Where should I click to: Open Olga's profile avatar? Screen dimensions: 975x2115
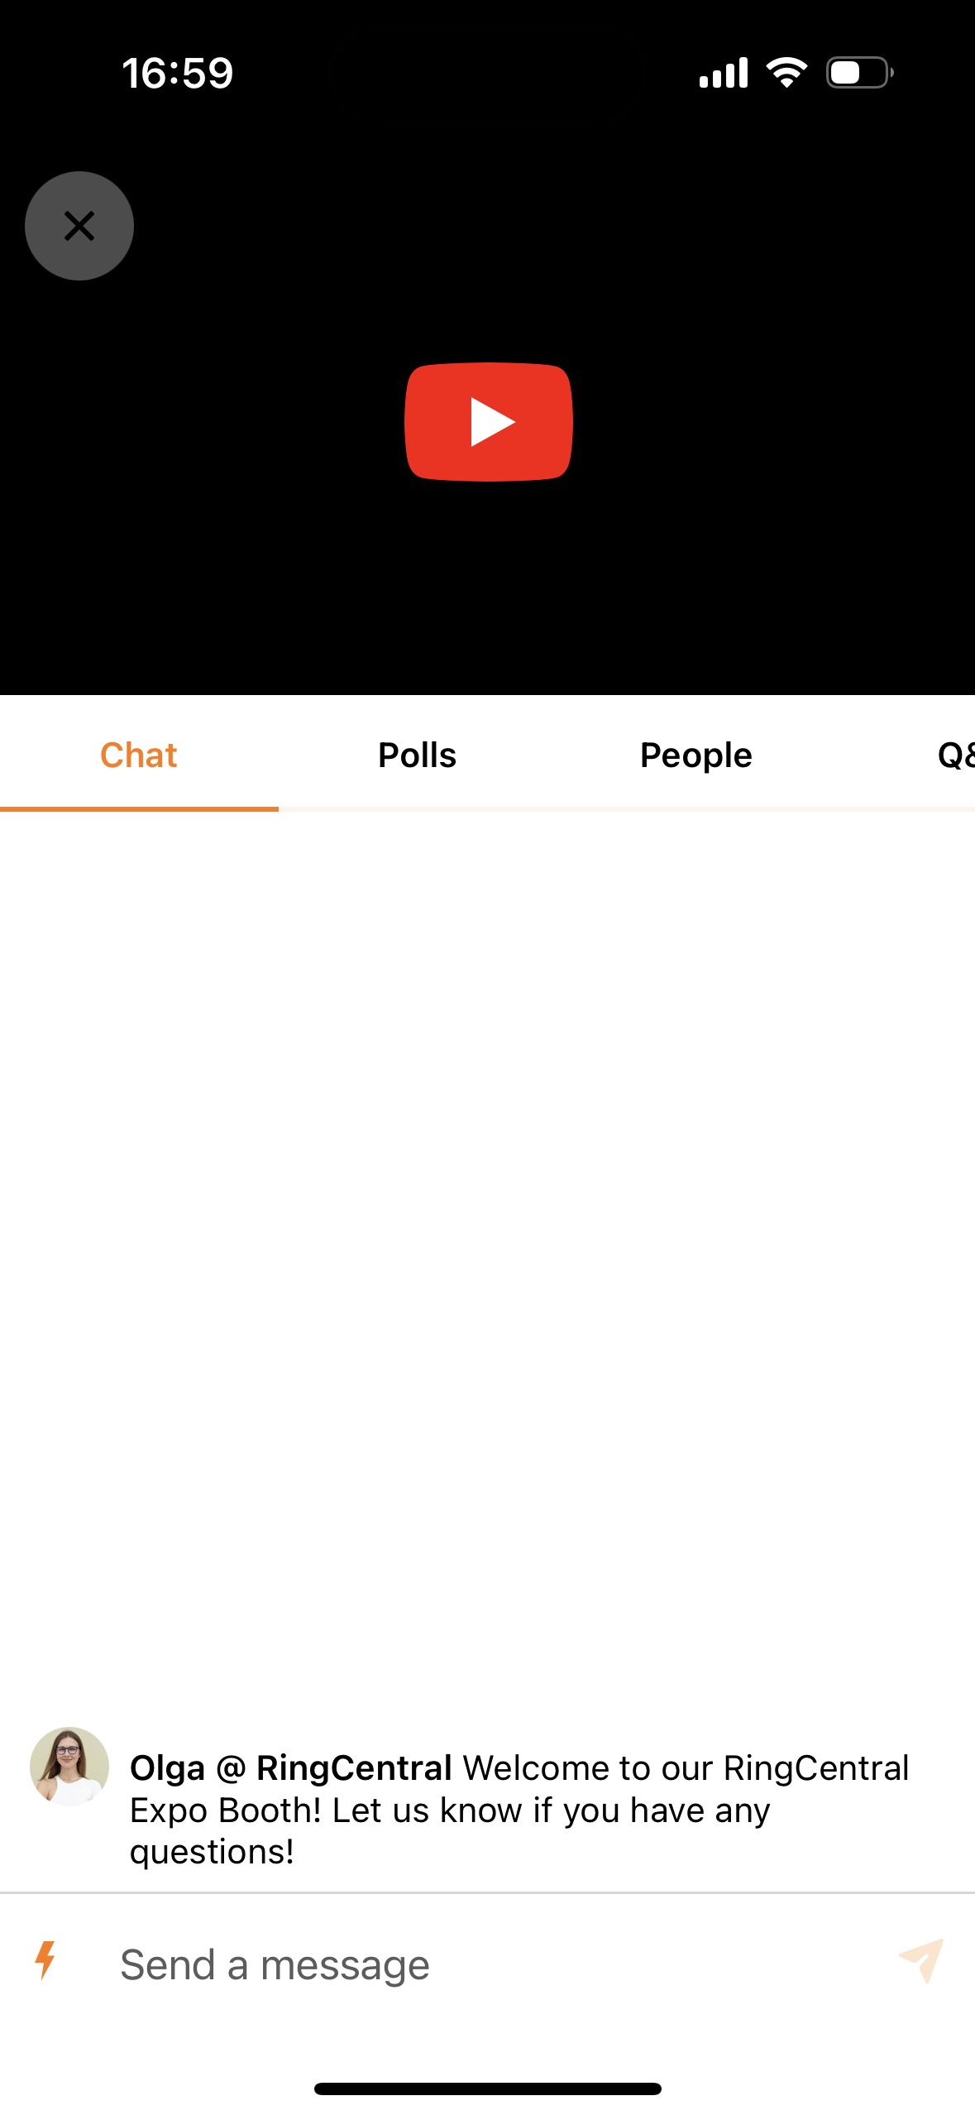tap(69, 1766)
